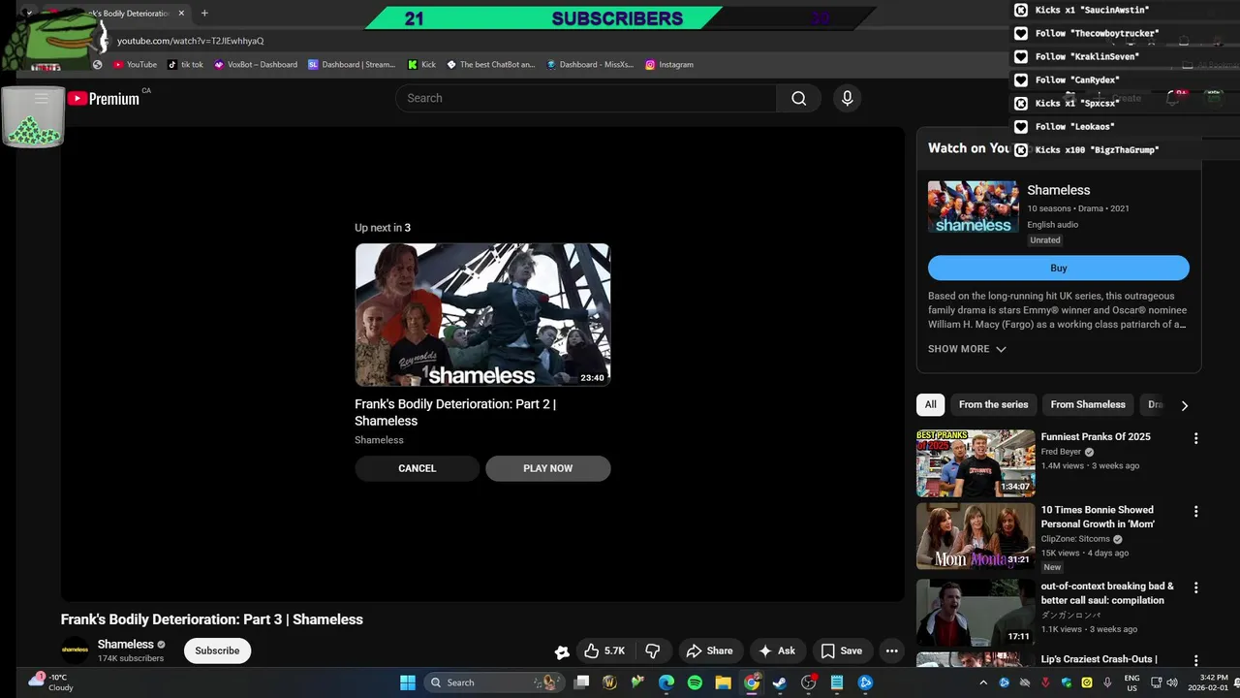Open Steam from the taskbar
1240x698 pixels.
[x=779, y=682]
